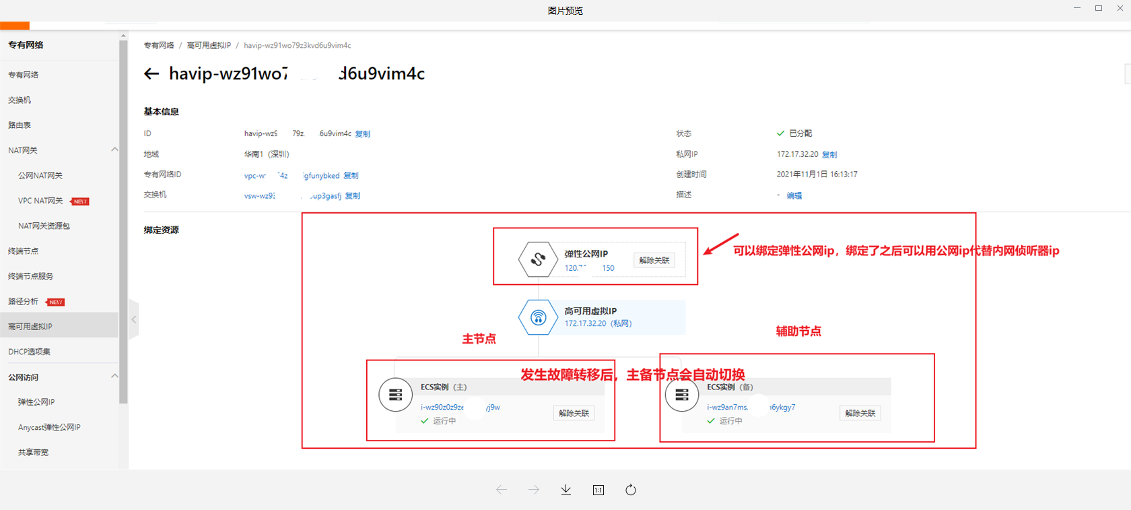1131x510 pixels.
Task: Click 运行中 status under primary ECS
Action: click(444, 421)
